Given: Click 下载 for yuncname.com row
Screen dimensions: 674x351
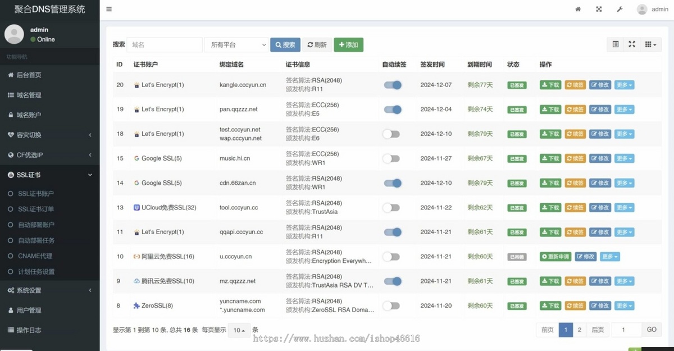Looking at the screenshot, I should click(550, 306).
